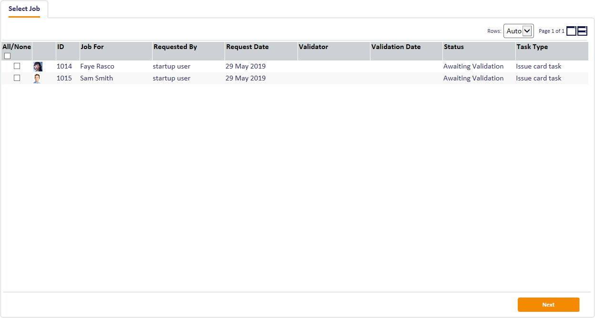Click the Job For column header
Image resolution: width=595 pixels, height=318 pixels.
(92, 47)
